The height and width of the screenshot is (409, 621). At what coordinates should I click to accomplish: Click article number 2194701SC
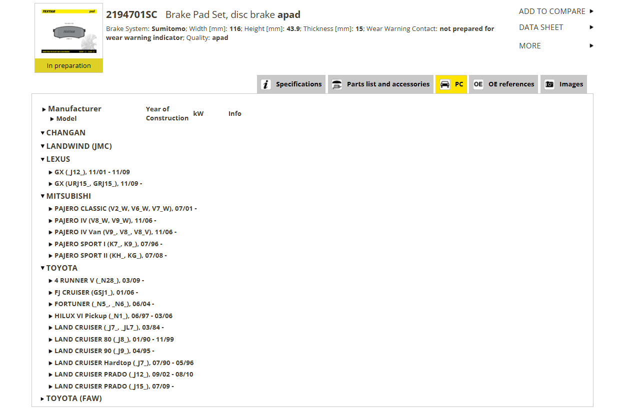[131, 15]
